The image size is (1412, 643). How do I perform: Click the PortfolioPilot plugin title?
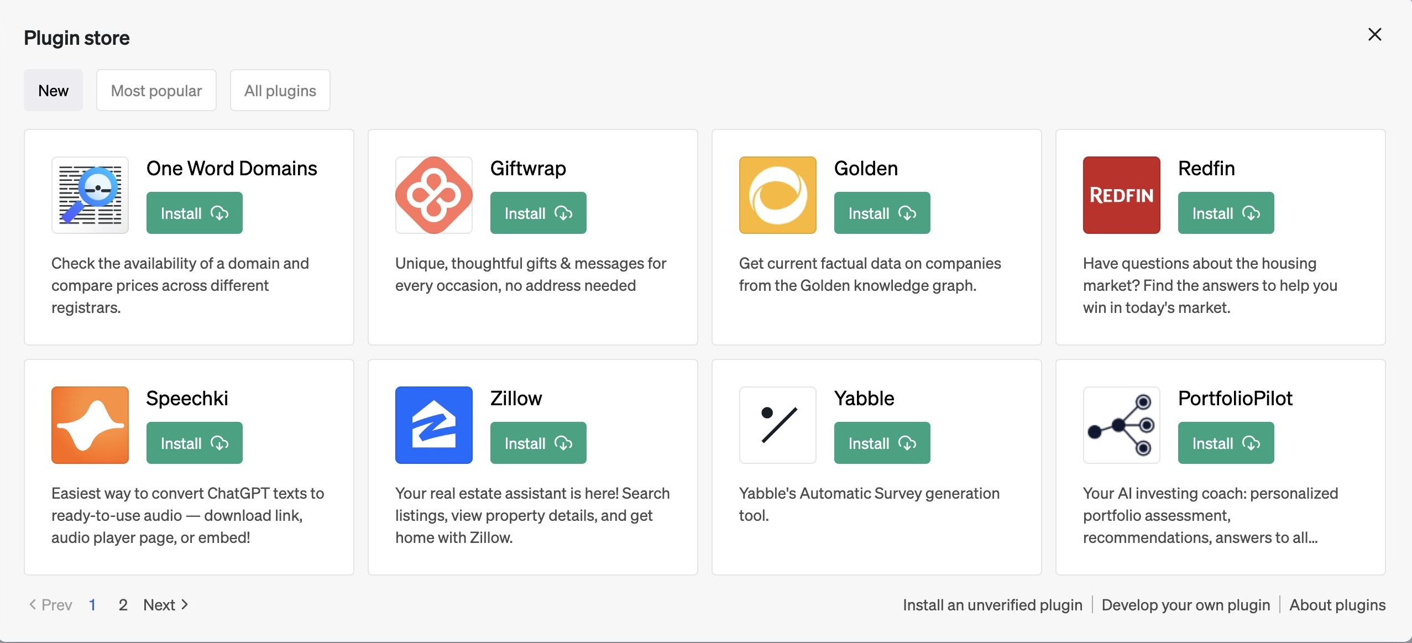(1235, 398)
